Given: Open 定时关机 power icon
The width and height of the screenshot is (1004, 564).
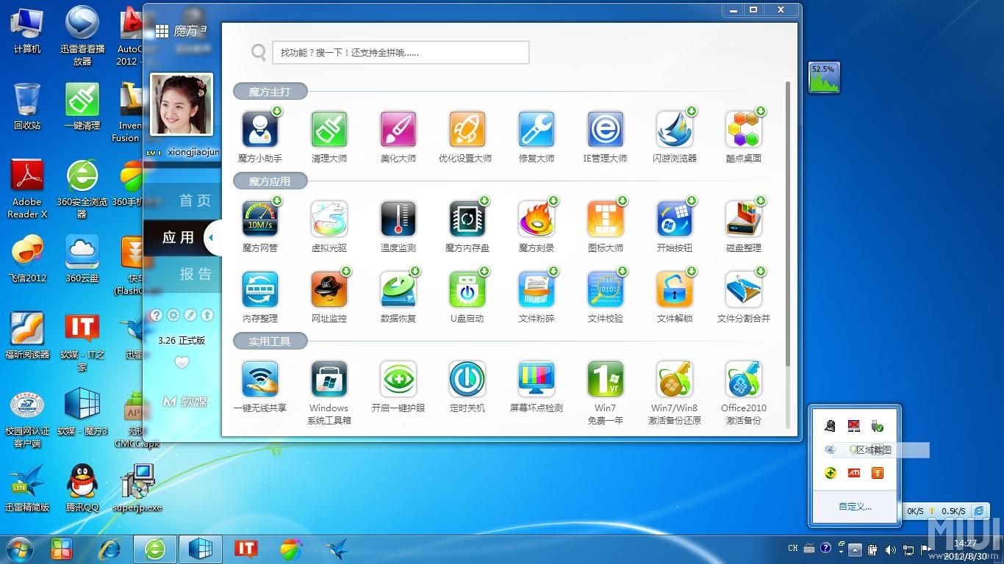Looking at the screenshot, I should (x=467, y=379).
